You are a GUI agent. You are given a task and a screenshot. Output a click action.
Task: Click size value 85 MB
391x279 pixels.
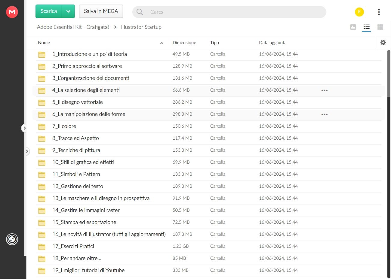point(179,258)
